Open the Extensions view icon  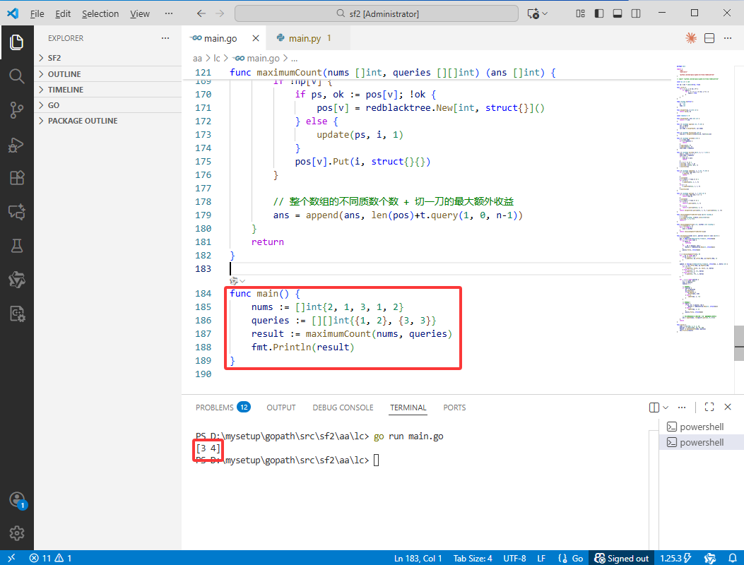tap(17, 178)
